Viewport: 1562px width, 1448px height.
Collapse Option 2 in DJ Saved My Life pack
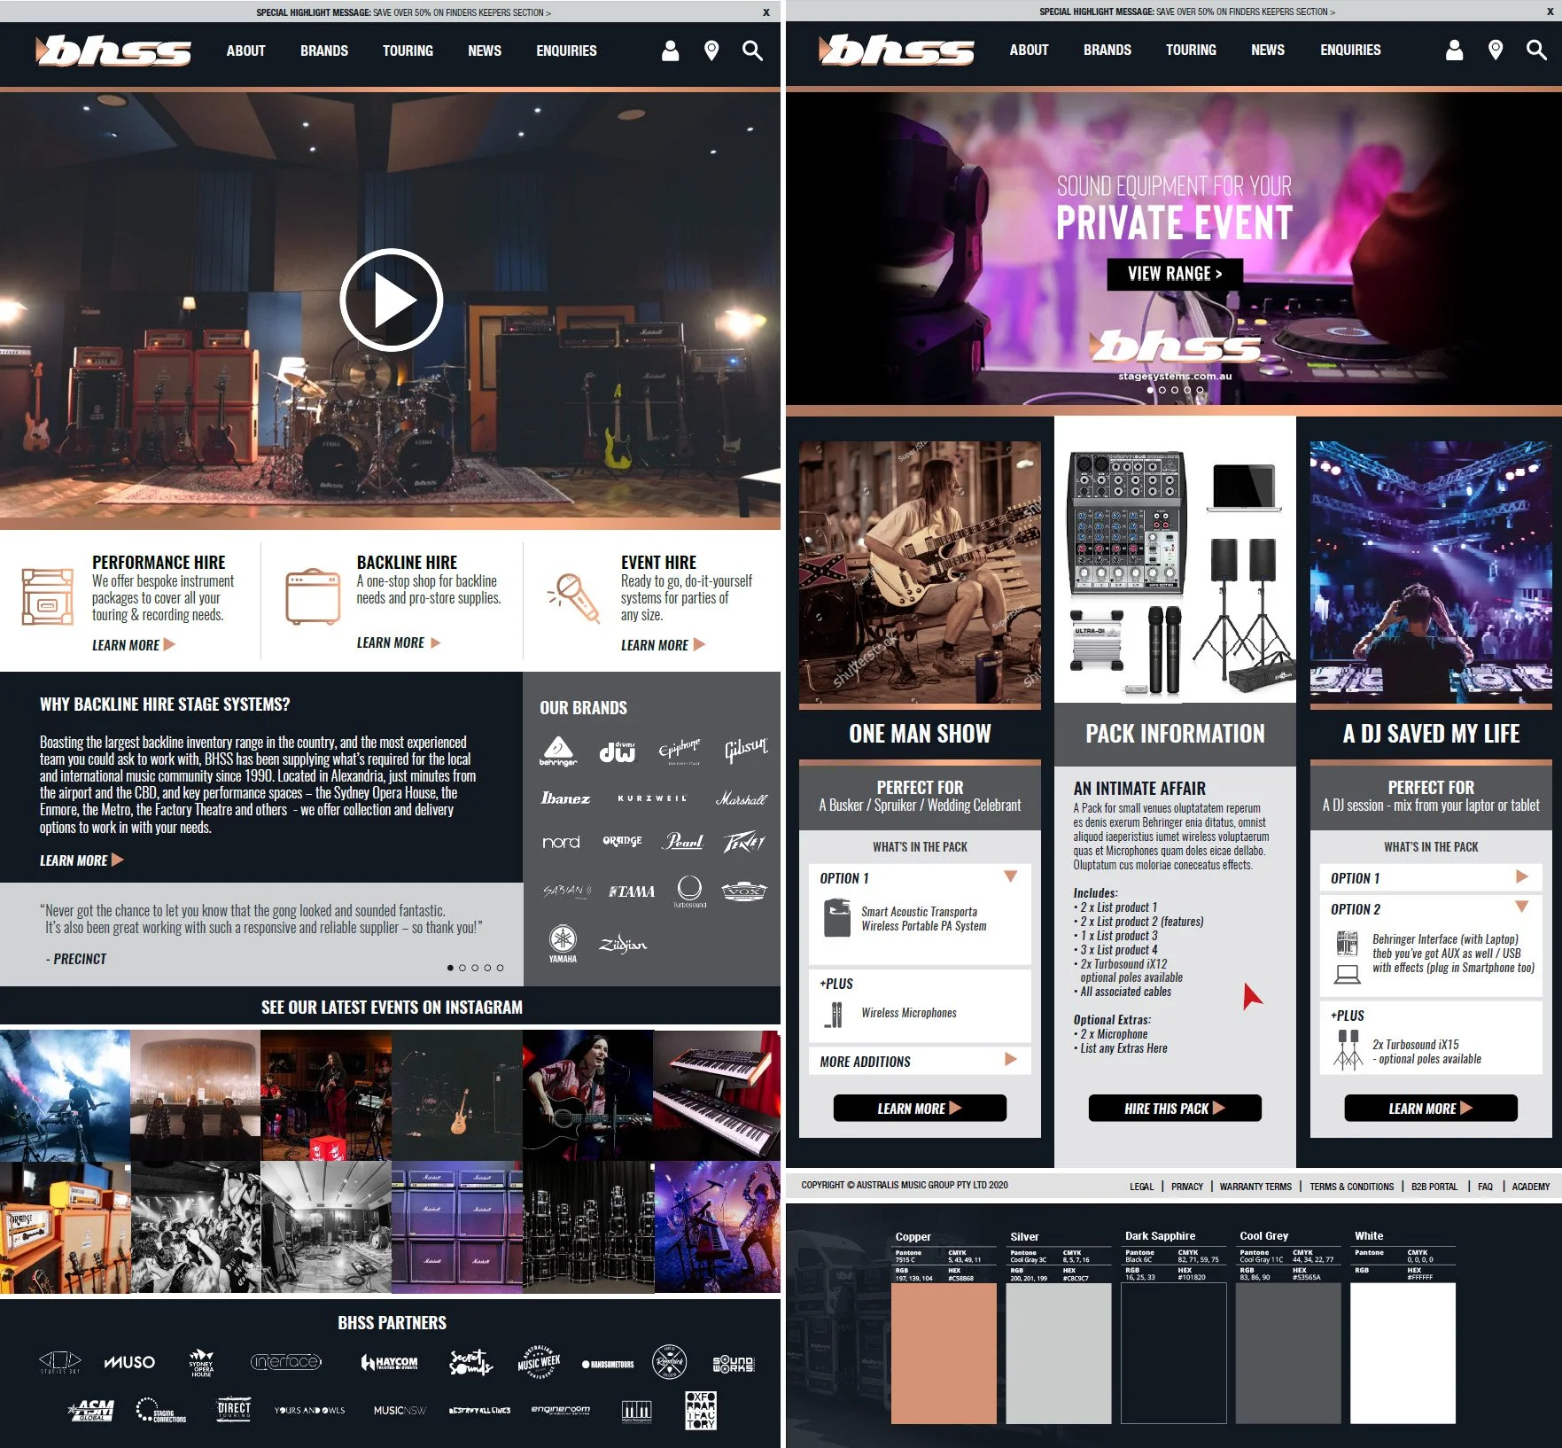[x=1521, y=907]
